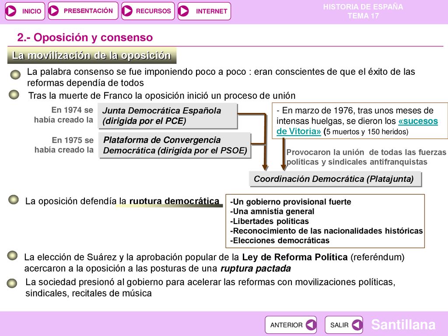Click the play arrow icon beside RECURSOS

127,11
